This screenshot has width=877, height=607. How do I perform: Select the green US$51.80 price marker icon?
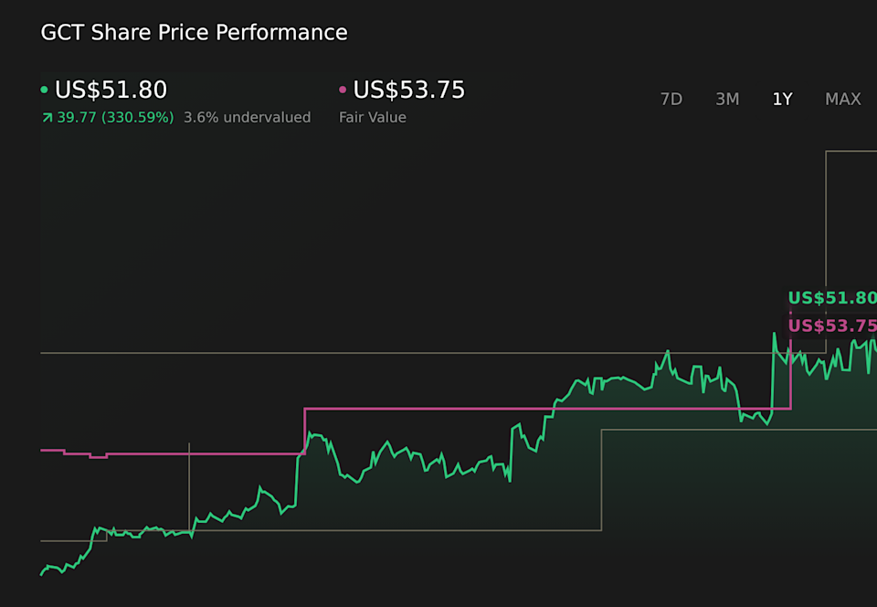pyautogui.click(x=46, y=90)
